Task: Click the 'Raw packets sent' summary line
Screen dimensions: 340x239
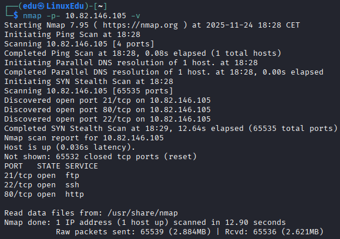Action: pyautogui.click(x=190, y=232)
